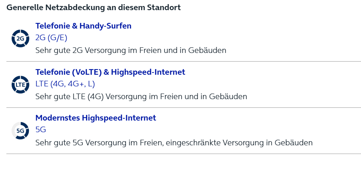Image resolution: width=361 pixels, height=169 pixels.
Task: Click the LTE coverage ring icon
Action: pyautogui.click(x=20, y=84)
